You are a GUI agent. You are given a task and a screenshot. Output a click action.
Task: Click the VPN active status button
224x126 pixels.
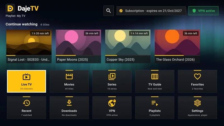click(x=204, y=11)
